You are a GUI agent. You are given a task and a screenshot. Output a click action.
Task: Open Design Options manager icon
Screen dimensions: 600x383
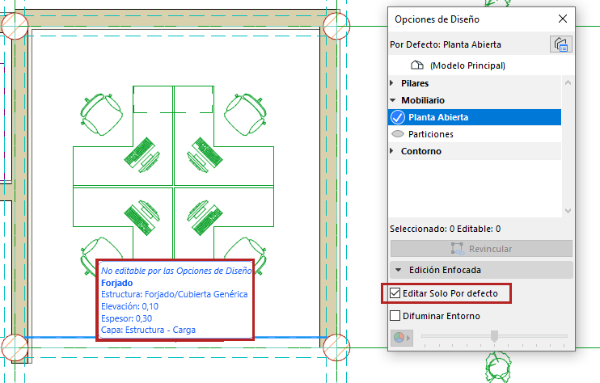pyautogui.click(x=561, y=44)
